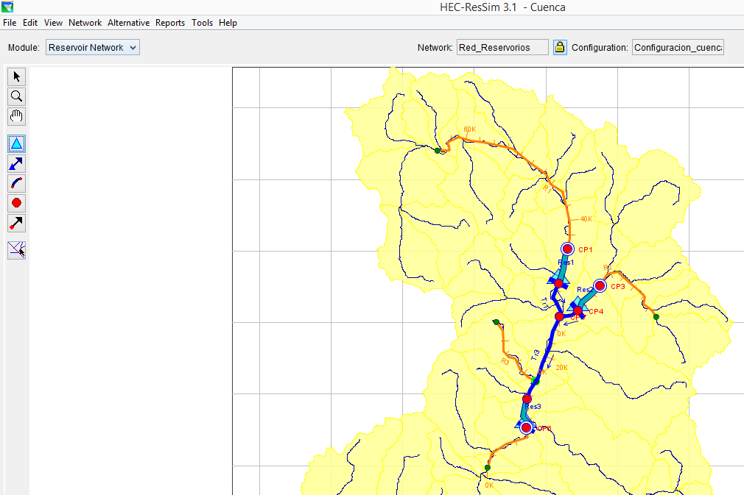The width and height of the screenshot is (744, 495).
Task: Click green stream node east of CP3
Action: (x=656, y=317)
